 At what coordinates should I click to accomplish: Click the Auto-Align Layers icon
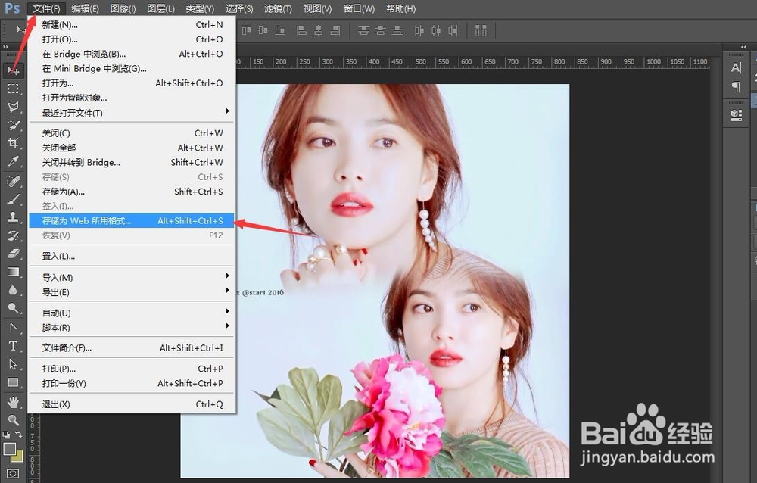481,31
